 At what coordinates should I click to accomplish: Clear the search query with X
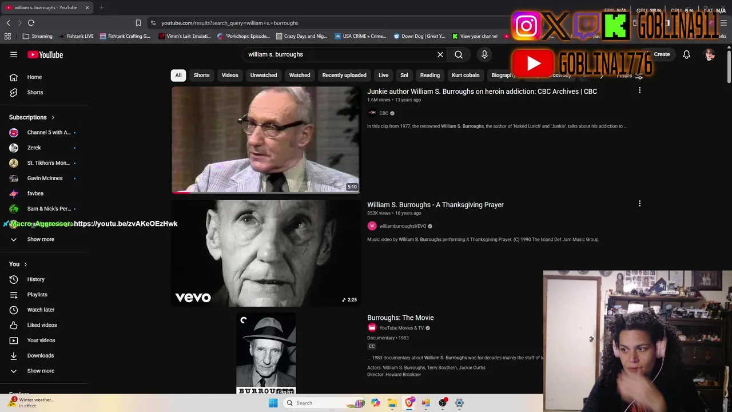(440, 54)
